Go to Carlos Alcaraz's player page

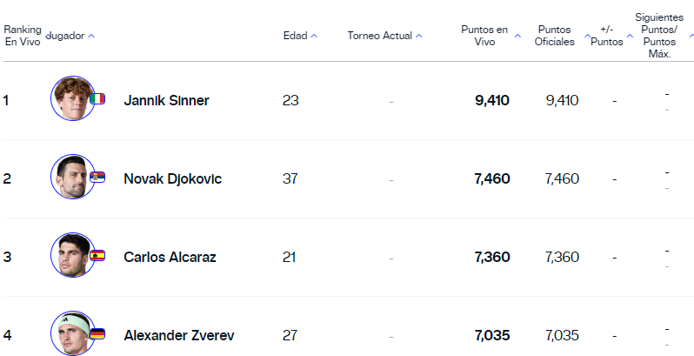[x=170, y=257]
